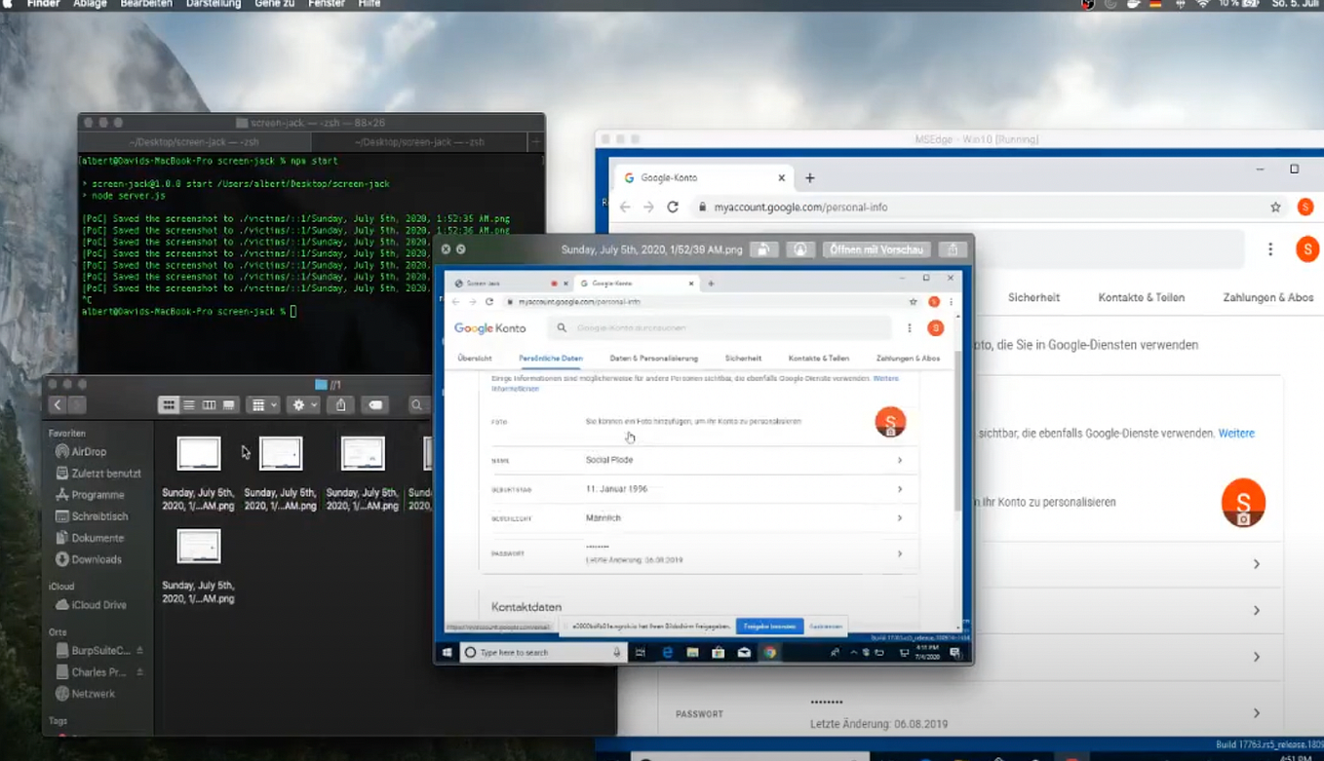Eject the BurpSuiteC... volume

tap(139, 650)
